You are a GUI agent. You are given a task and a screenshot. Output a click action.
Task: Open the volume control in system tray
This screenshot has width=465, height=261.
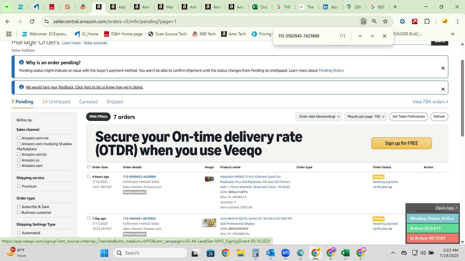(423, 253)
